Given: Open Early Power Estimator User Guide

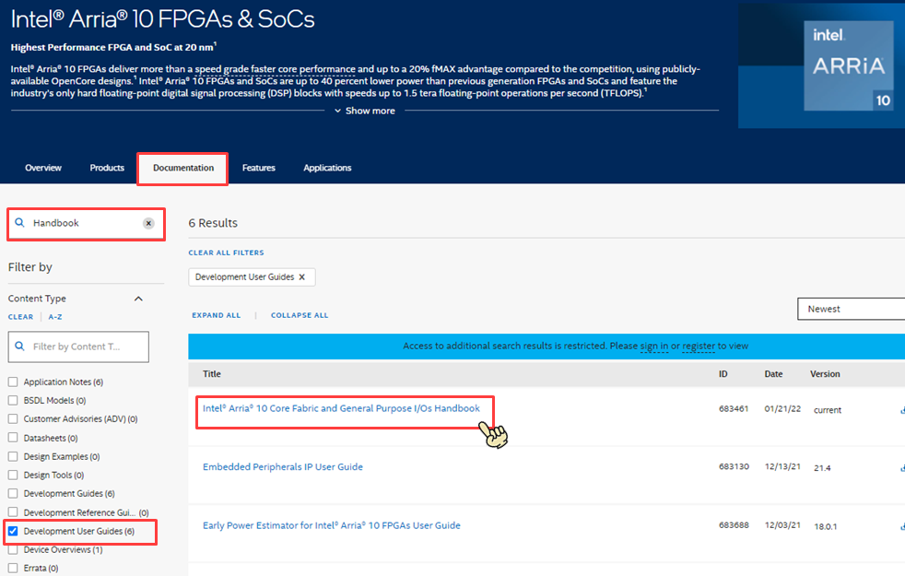Looking at the screenshot, I should pos(331,526).
